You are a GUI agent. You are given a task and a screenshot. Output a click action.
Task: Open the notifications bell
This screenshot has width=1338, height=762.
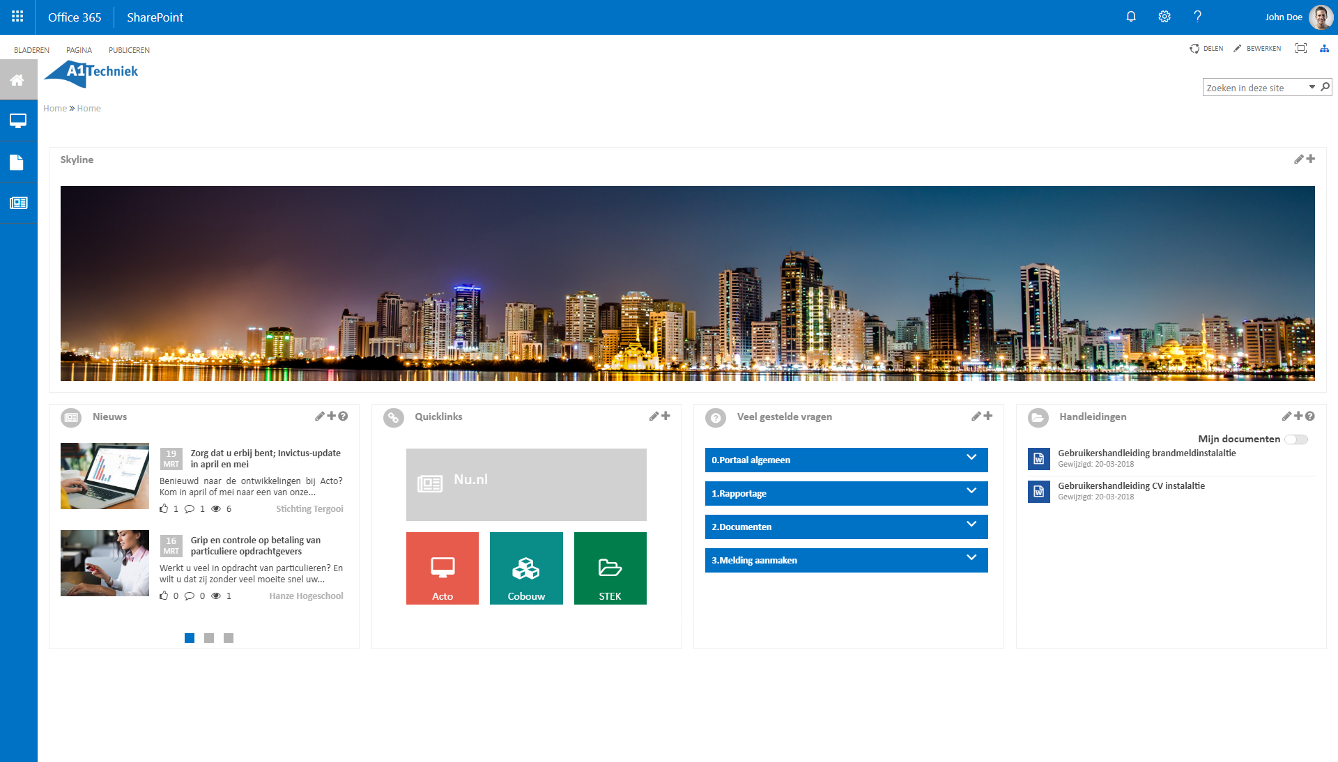click(x=1131, y=17)
